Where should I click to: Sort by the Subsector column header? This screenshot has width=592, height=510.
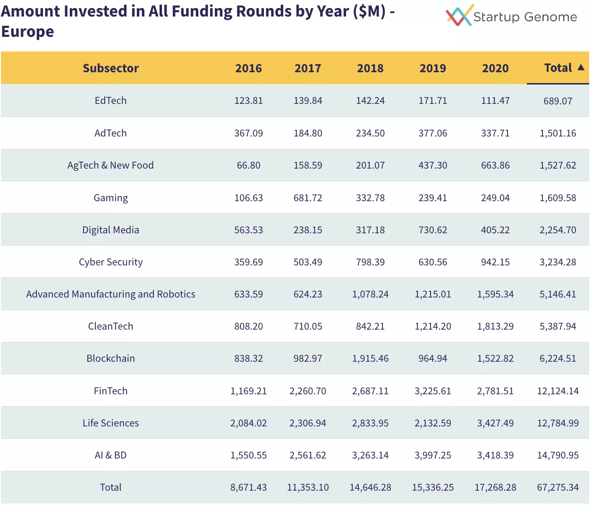point(110,68)
